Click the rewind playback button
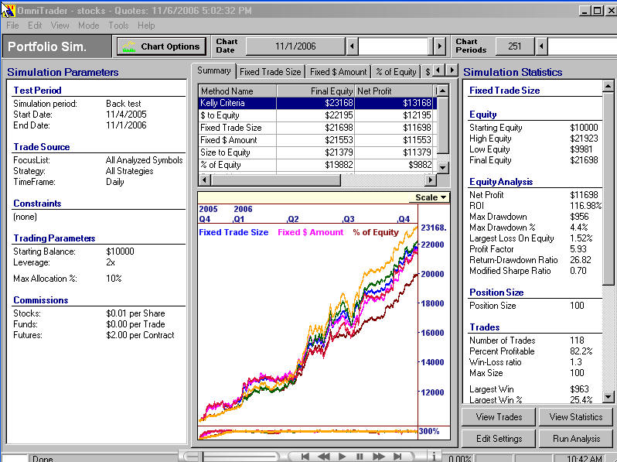Image resolution: width=617 pixels, height=462 pixels. click(x=323, y=456)
